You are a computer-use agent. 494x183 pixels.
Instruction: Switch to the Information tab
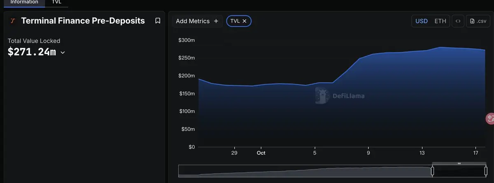(24, 2)
